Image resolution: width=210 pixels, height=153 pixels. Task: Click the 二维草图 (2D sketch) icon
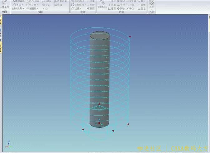pos(4,3)
